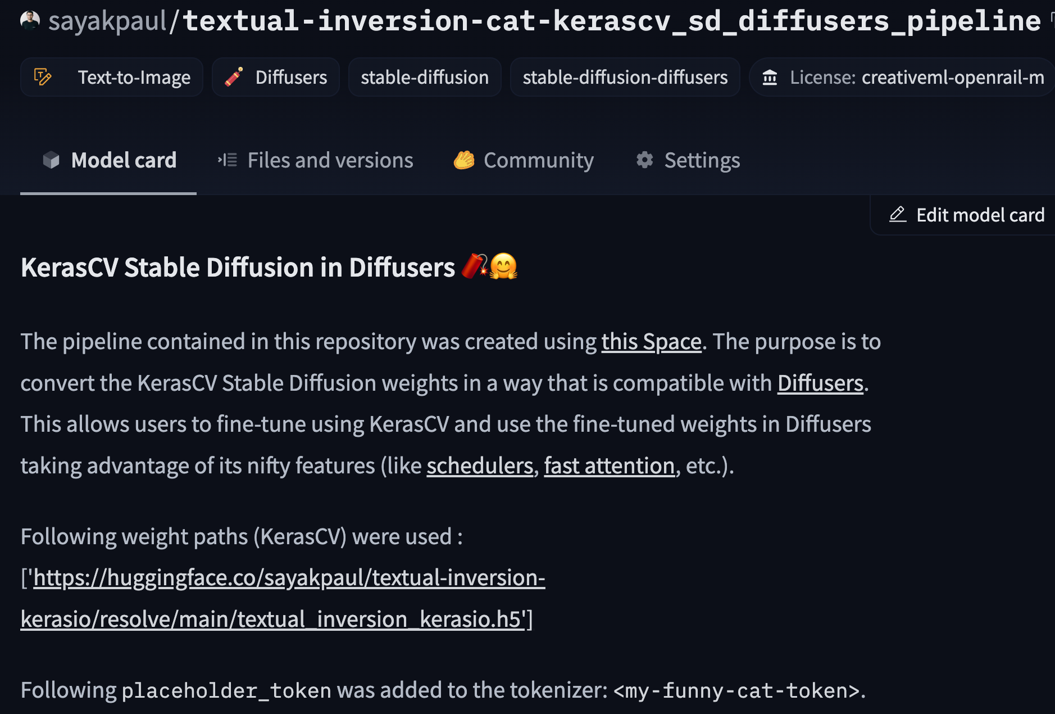
Task: Click the sayakpaul user avatar
Action: (x=30, y=21)
